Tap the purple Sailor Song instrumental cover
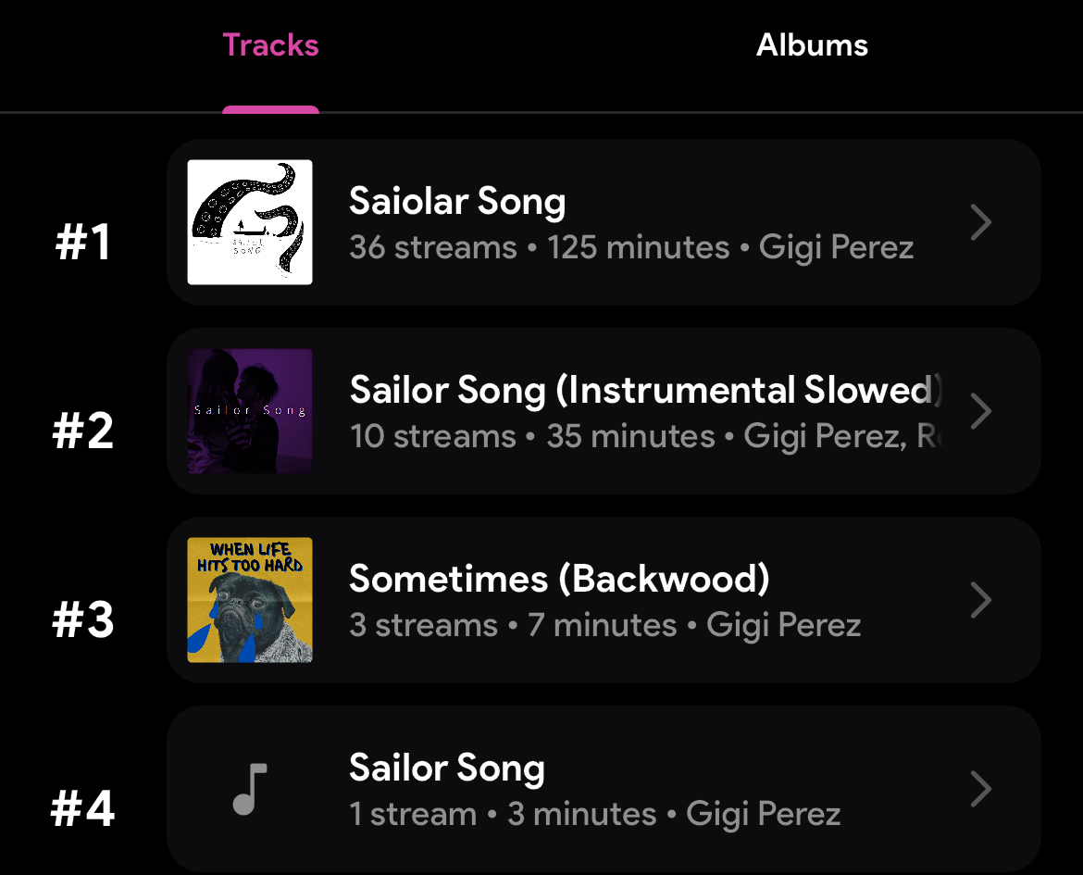Screen dimensions: 1083x875 tap(249, 411)
